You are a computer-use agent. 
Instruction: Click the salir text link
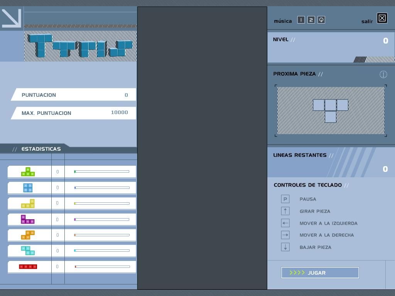(367, 22)
